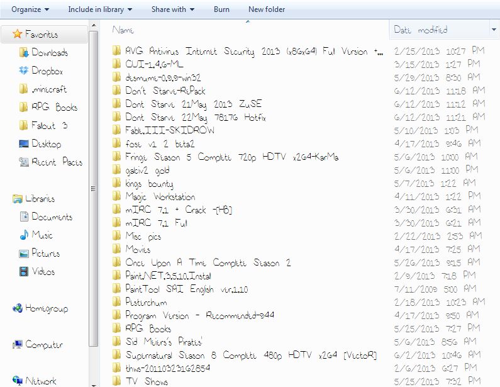Click date 2/25/2013 10:27 PM
500x387 pixels.
440,51
